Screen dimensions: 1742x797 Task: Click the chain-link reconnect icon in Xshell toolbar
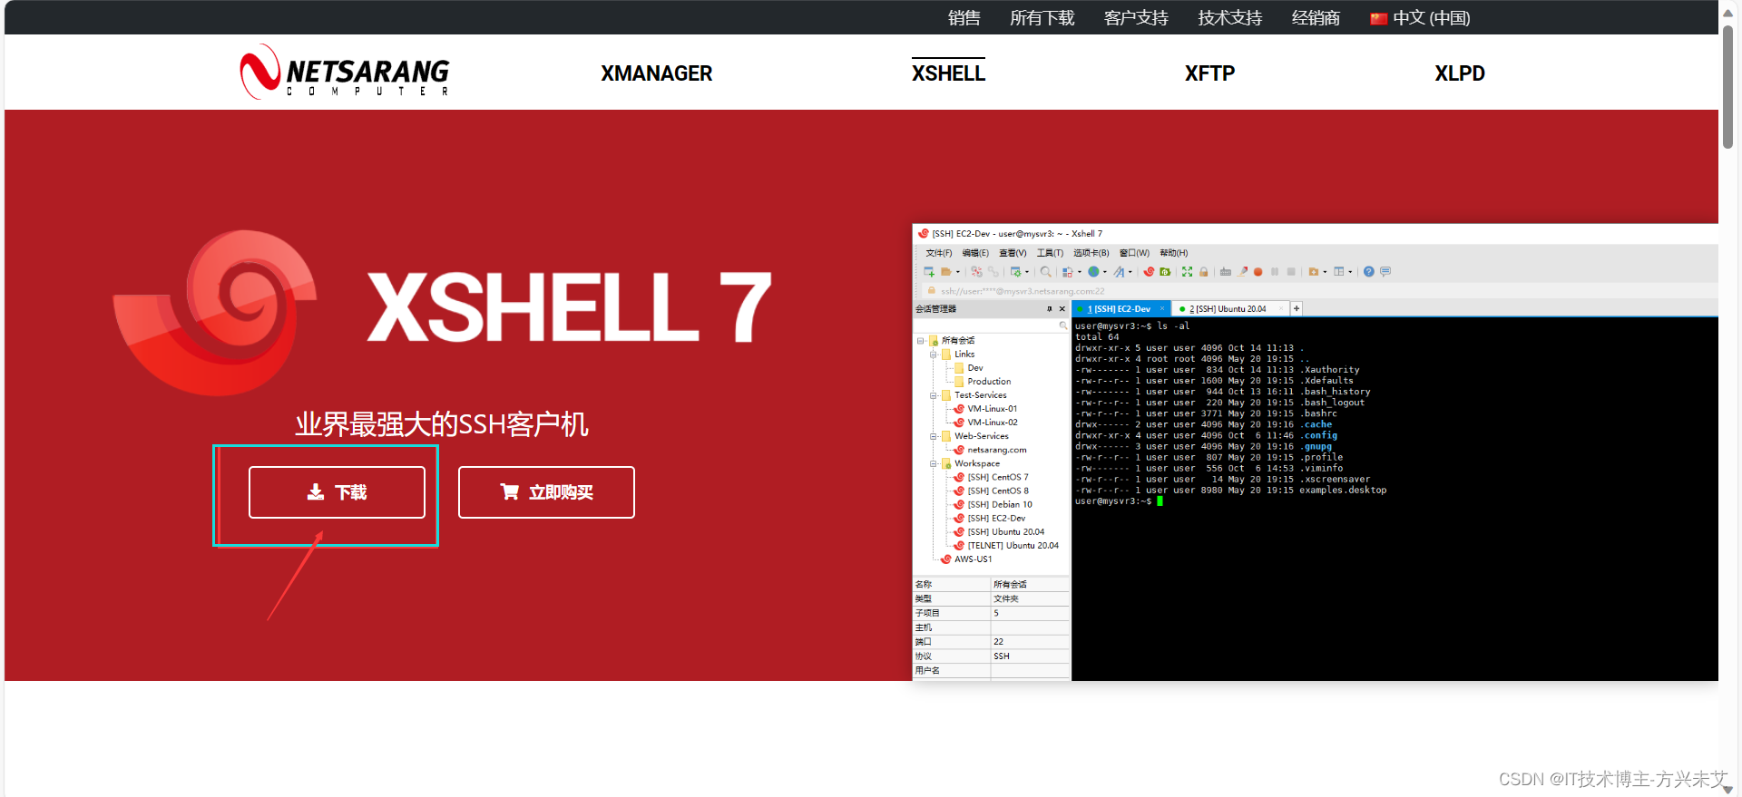coord(993,271)
